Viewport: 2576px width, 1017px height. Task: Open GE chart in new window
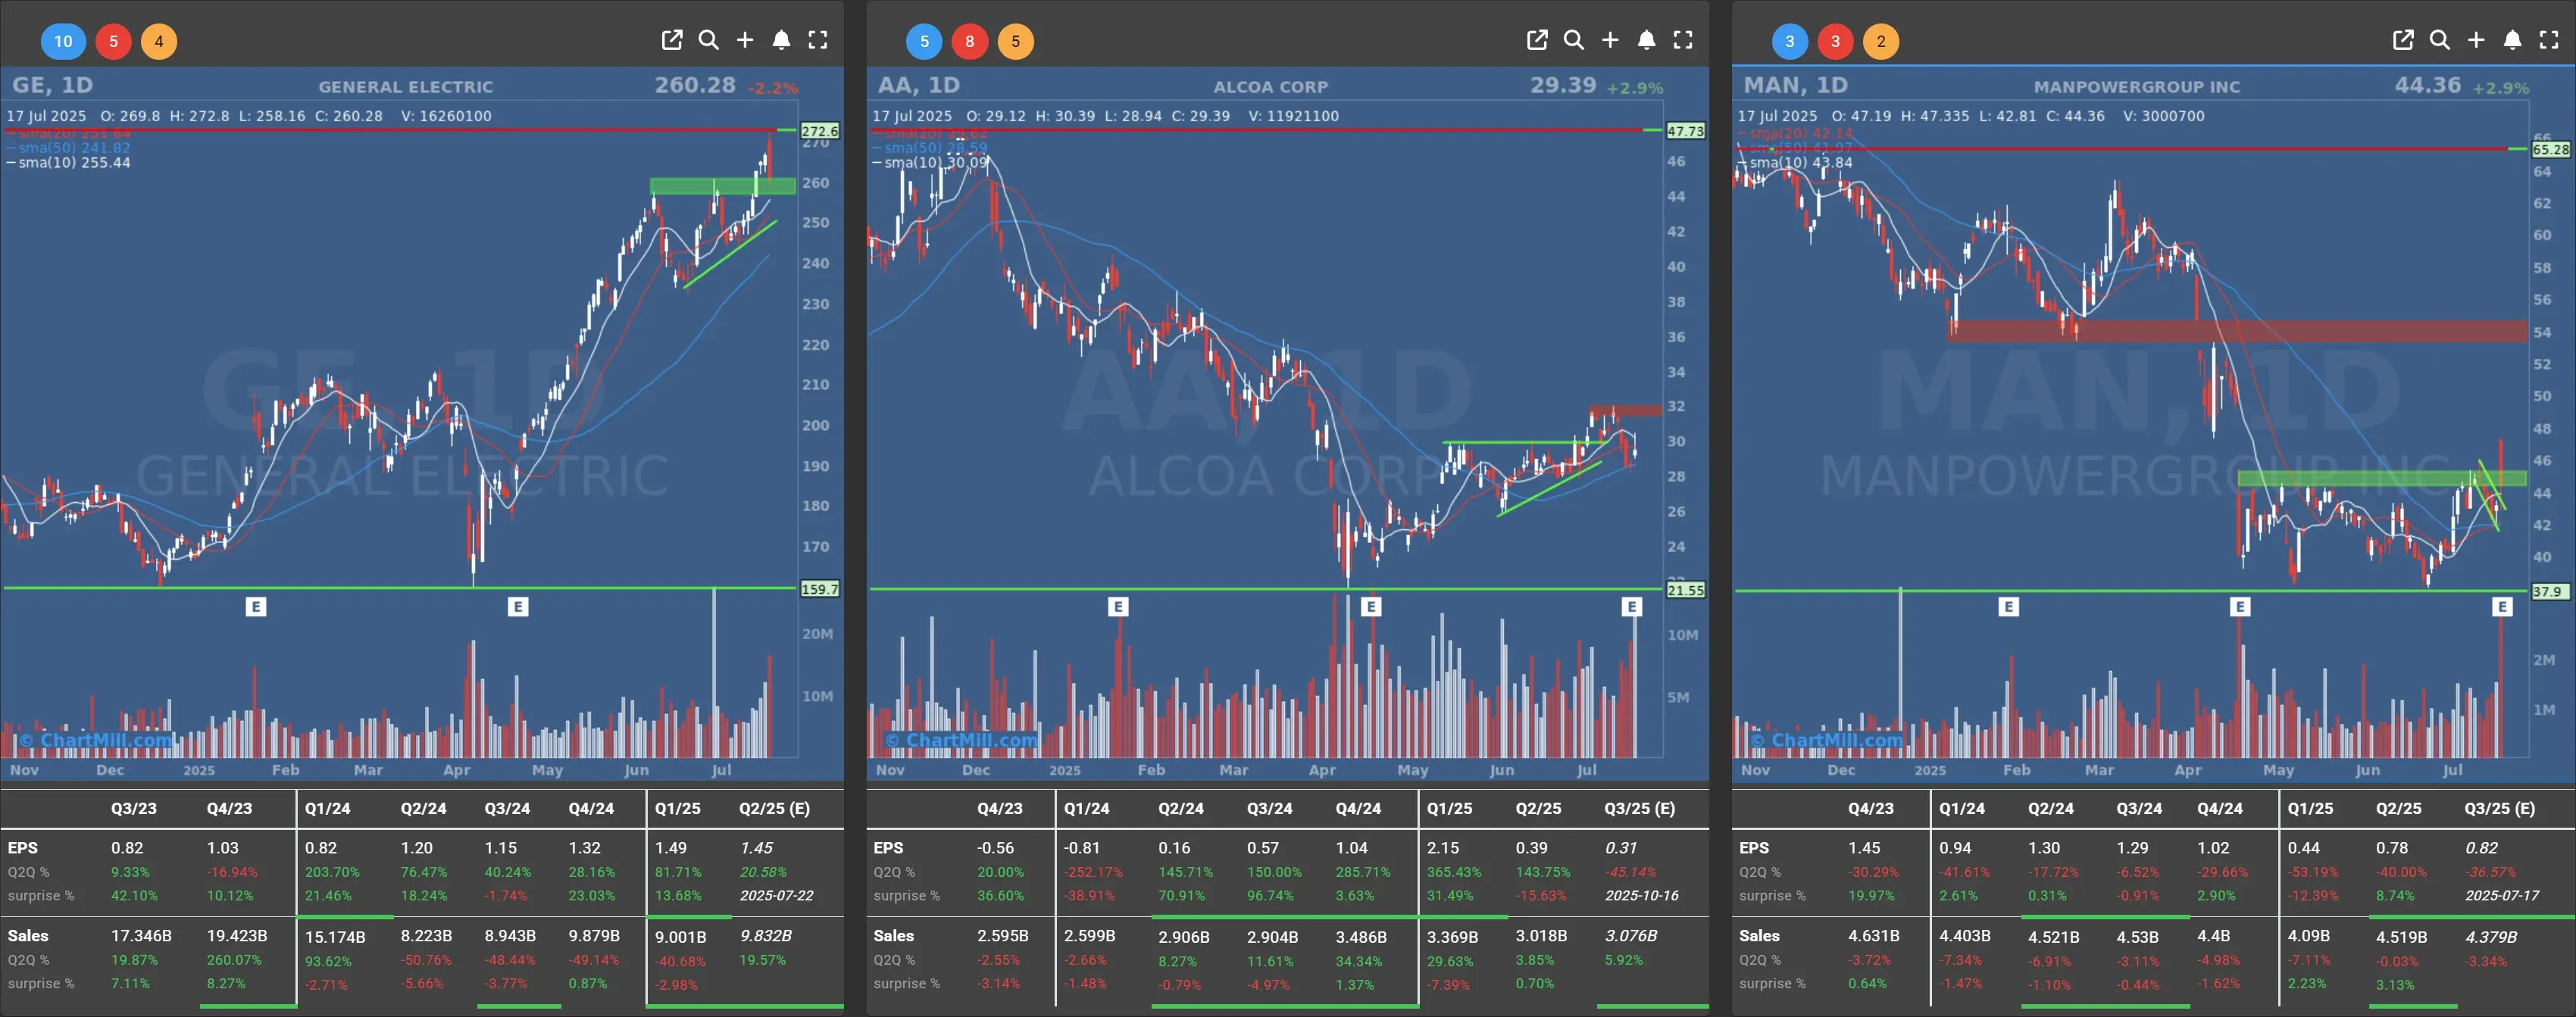point(672,40)
